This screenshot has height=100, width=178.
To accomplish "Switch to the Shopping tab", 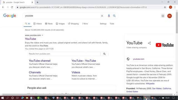I will click(x=73, y=24).
